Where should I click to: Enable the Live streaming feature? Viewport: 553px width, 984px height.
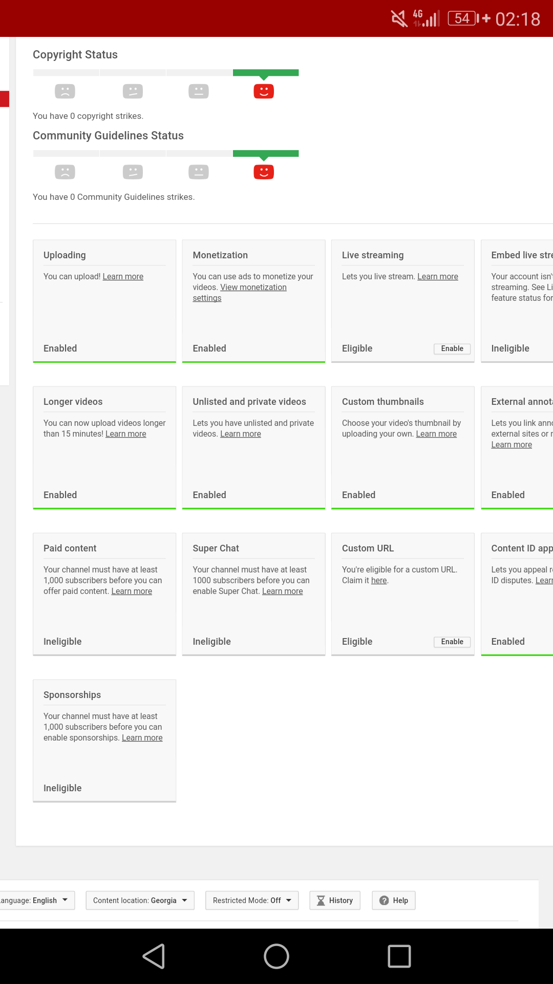tap(452, 348)
